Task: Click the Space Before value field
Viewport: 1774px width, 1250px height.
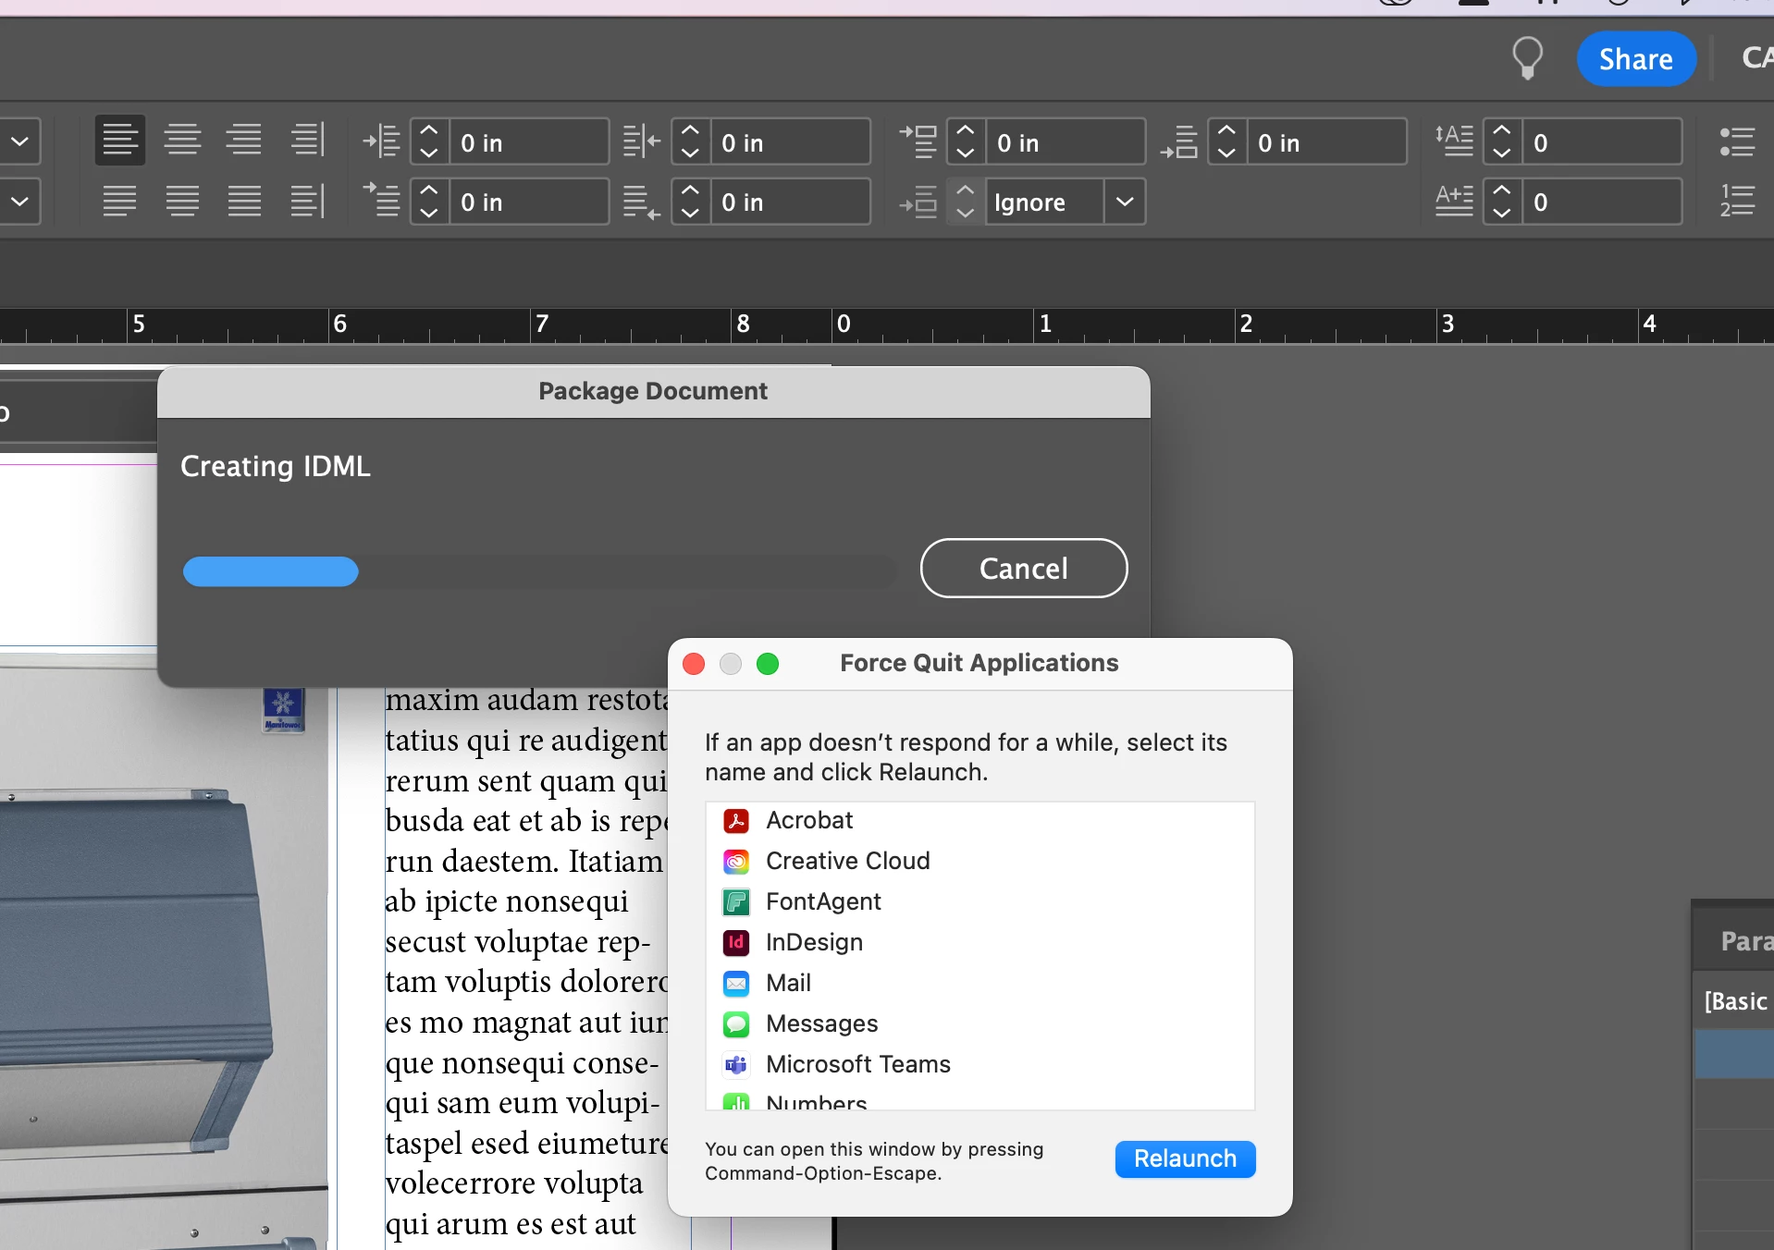Action: pos(1066,142)
